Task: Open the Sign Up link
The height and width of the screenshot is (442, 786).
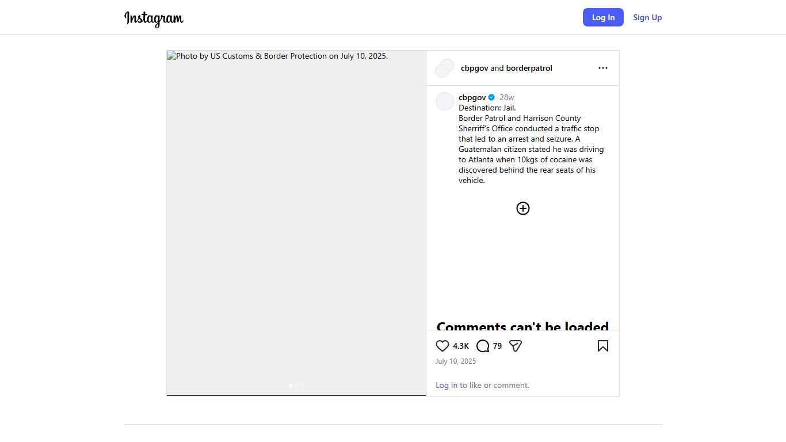Action: [647, 17]
